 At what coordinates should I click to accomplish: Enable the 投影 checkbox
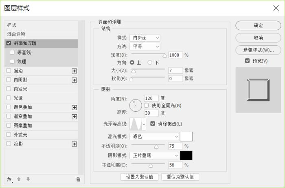(9, 144)
